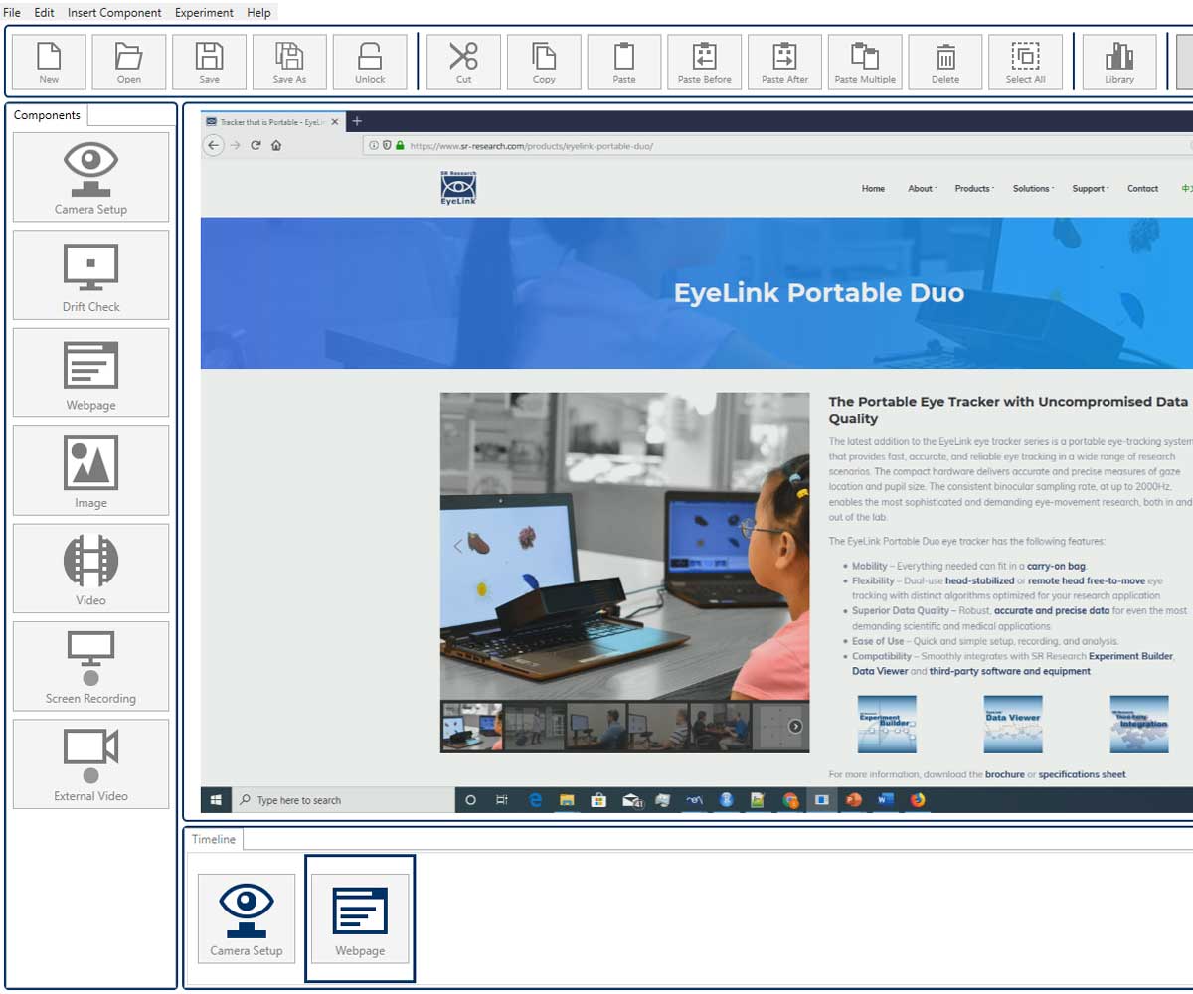The image size is (1193, 994).
Task: Click 'Type here to search' taskbar box
Action: click(343, 800)
